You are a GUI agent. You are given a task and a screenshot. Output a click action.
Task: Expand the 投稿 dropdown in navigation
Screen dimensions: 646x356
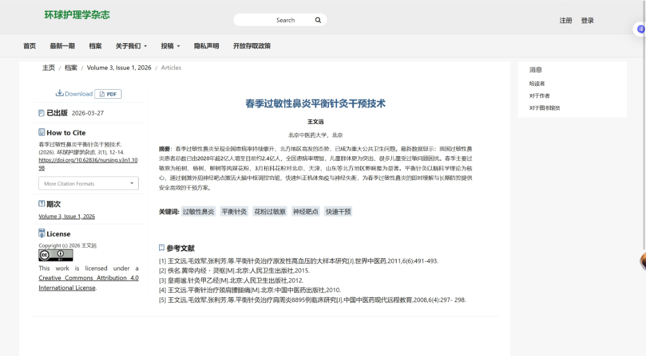[169, 45]
